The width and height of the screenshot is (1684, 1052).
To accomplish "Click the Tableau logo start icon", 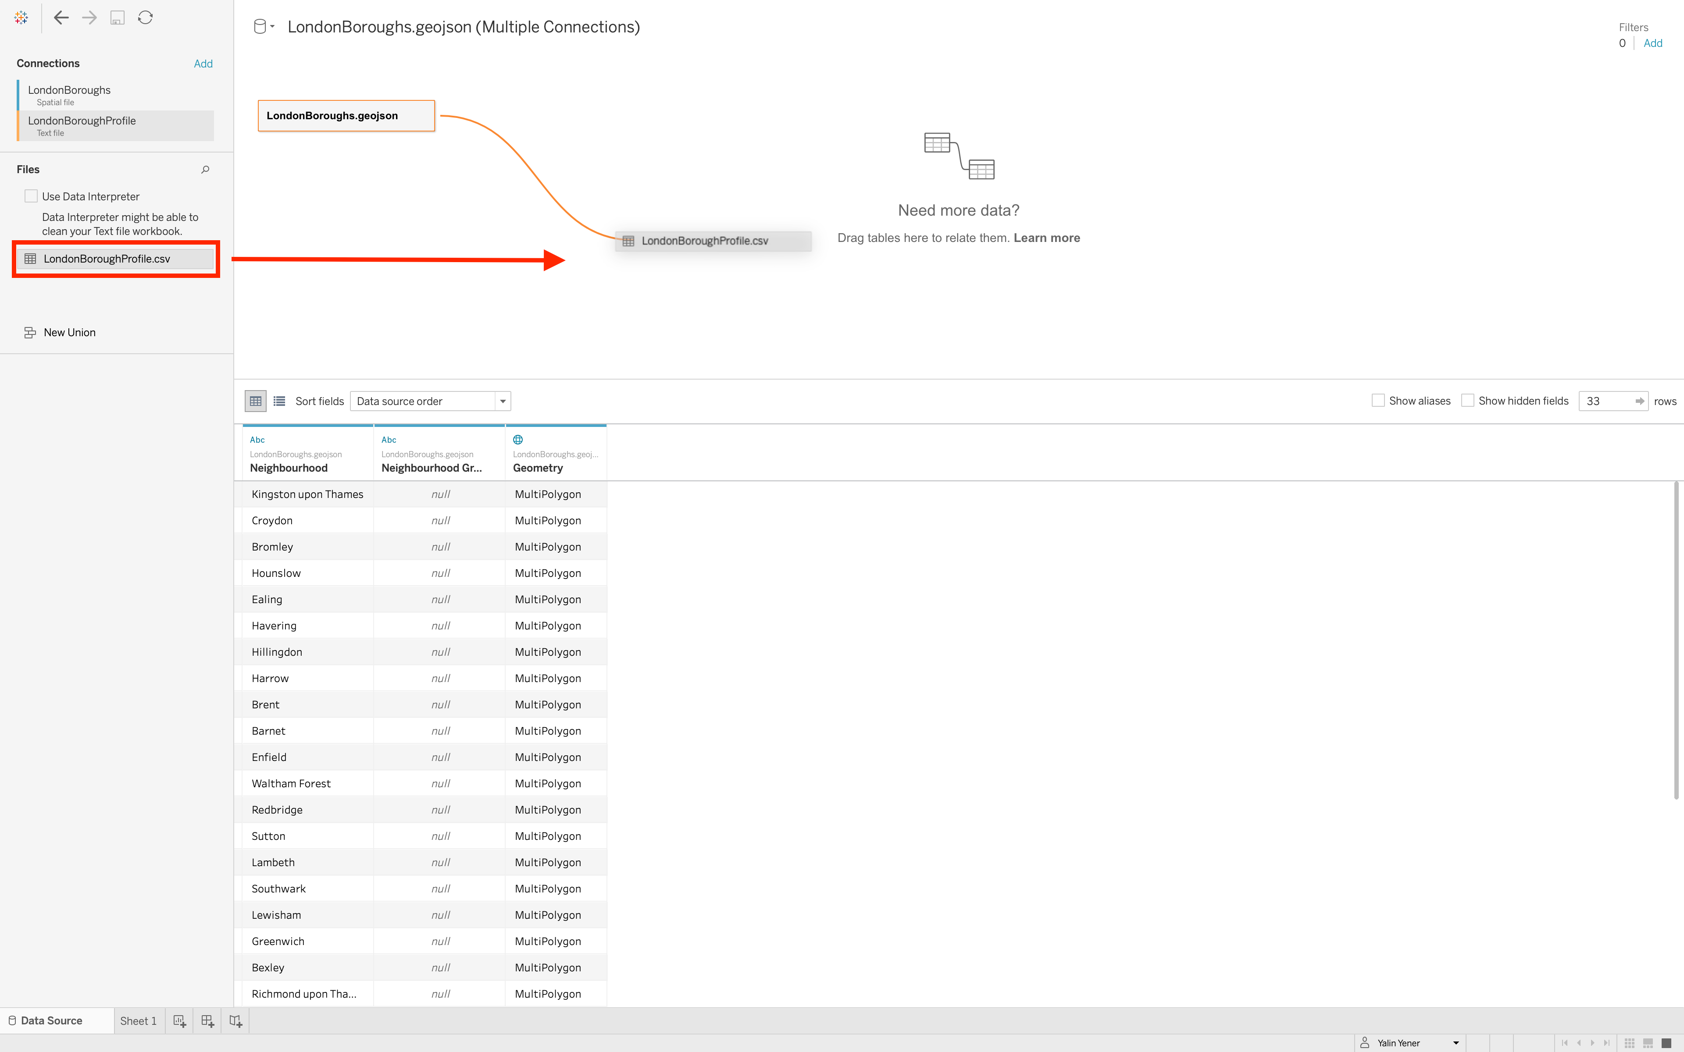I will point(21,18).
